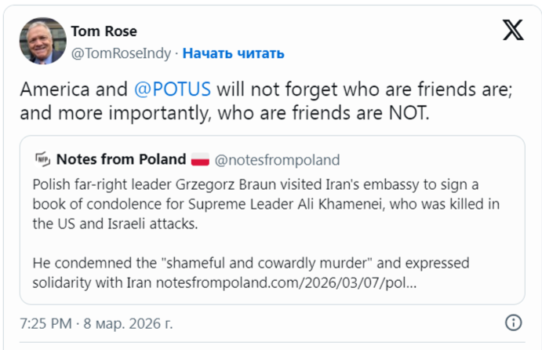
Task: Open the Tom Rose display name
Action: pyautogui.click(x=104, y=31)
